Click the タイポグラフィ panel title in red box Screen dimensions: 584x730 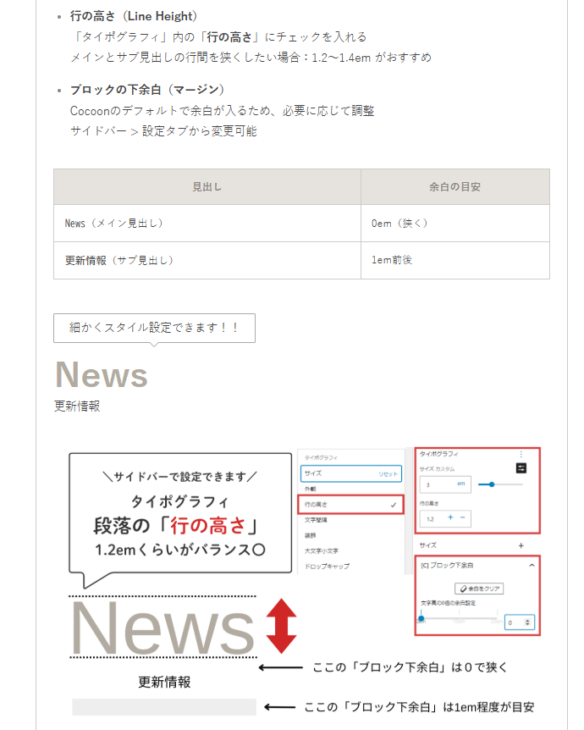click(x=438, y=453)
